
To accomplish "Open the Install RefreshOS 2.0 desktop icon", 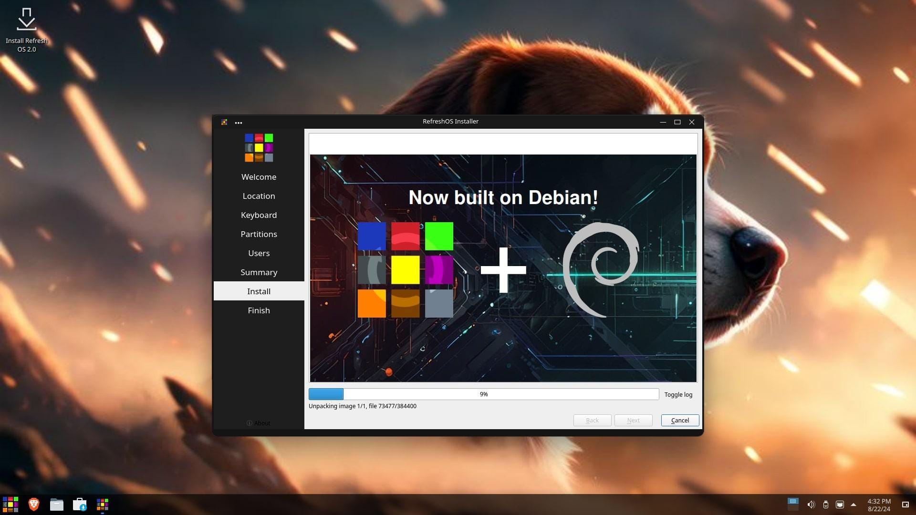I will (27, 30).
